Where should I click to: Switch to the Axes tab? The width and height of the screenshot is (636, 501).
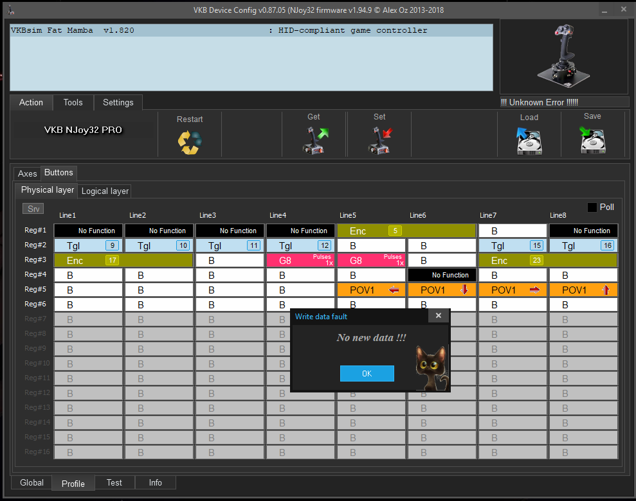click(x=27, y=173)
